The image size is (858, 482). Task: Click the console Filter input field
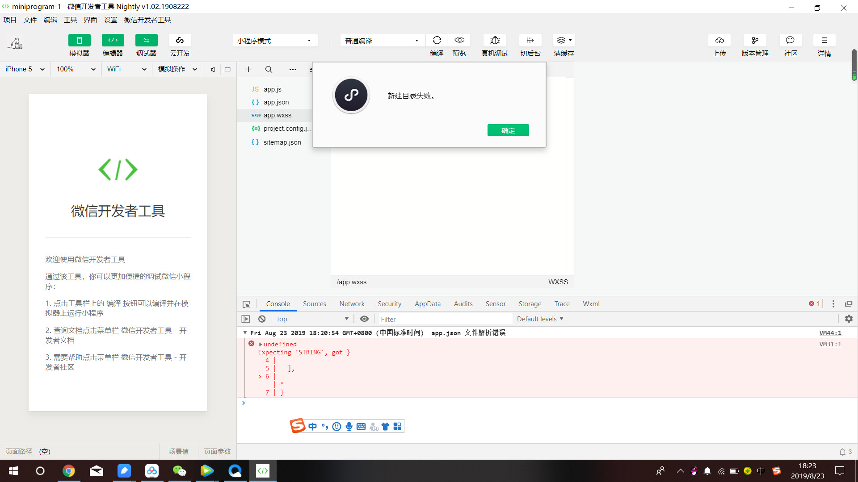445,319
